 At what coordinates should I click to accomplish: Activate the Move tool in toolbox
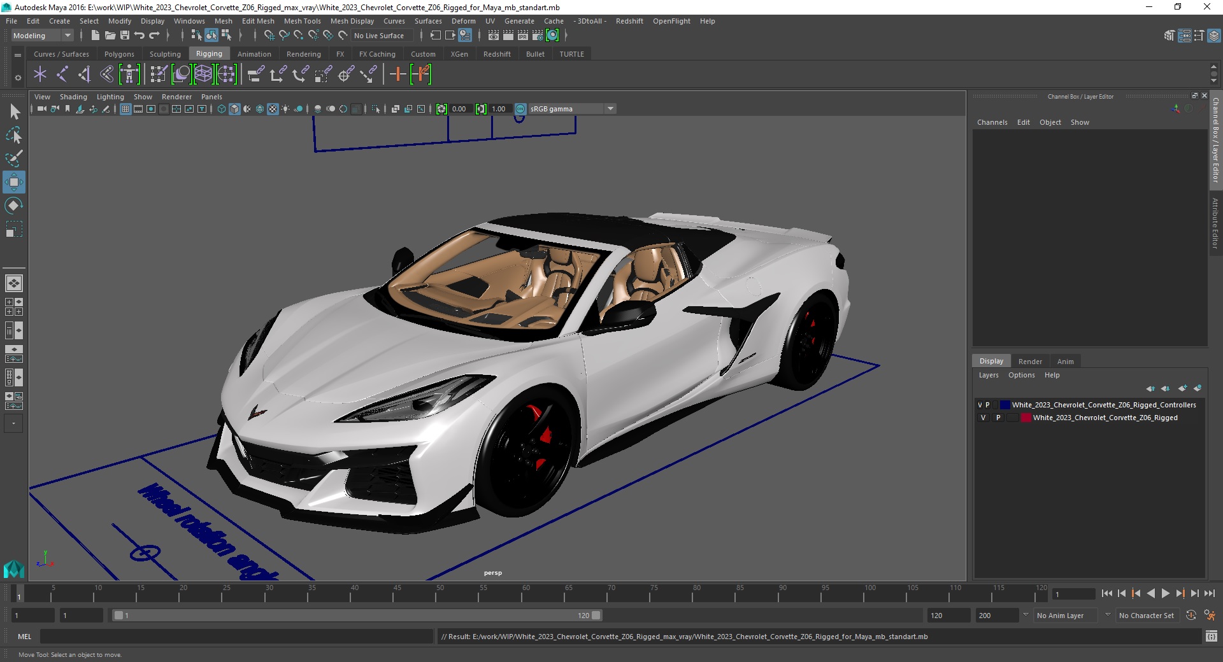tap(14, 182)
